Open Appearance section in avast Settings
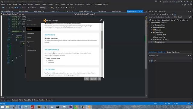193x109 pixels. 30,33
